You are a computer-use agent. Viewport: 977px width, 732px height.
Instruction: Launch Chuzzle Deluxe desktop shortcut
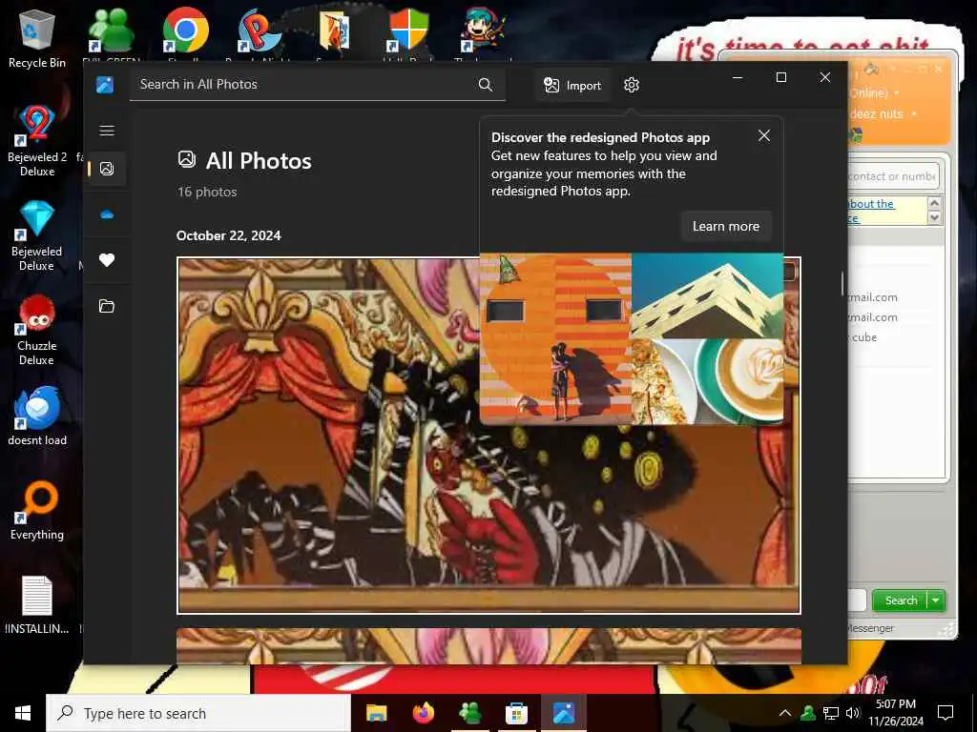37,330
